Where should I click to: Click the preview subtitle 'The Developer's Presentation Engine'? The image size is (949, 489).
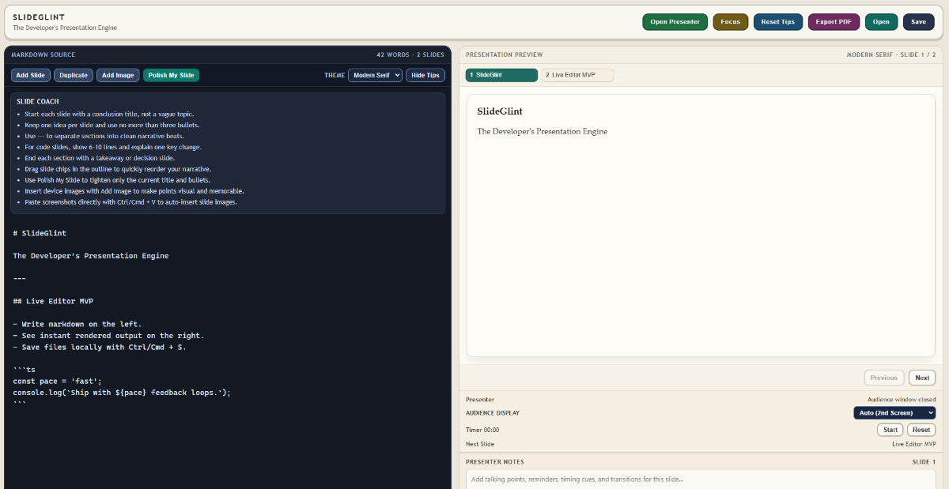pos(543,131)
